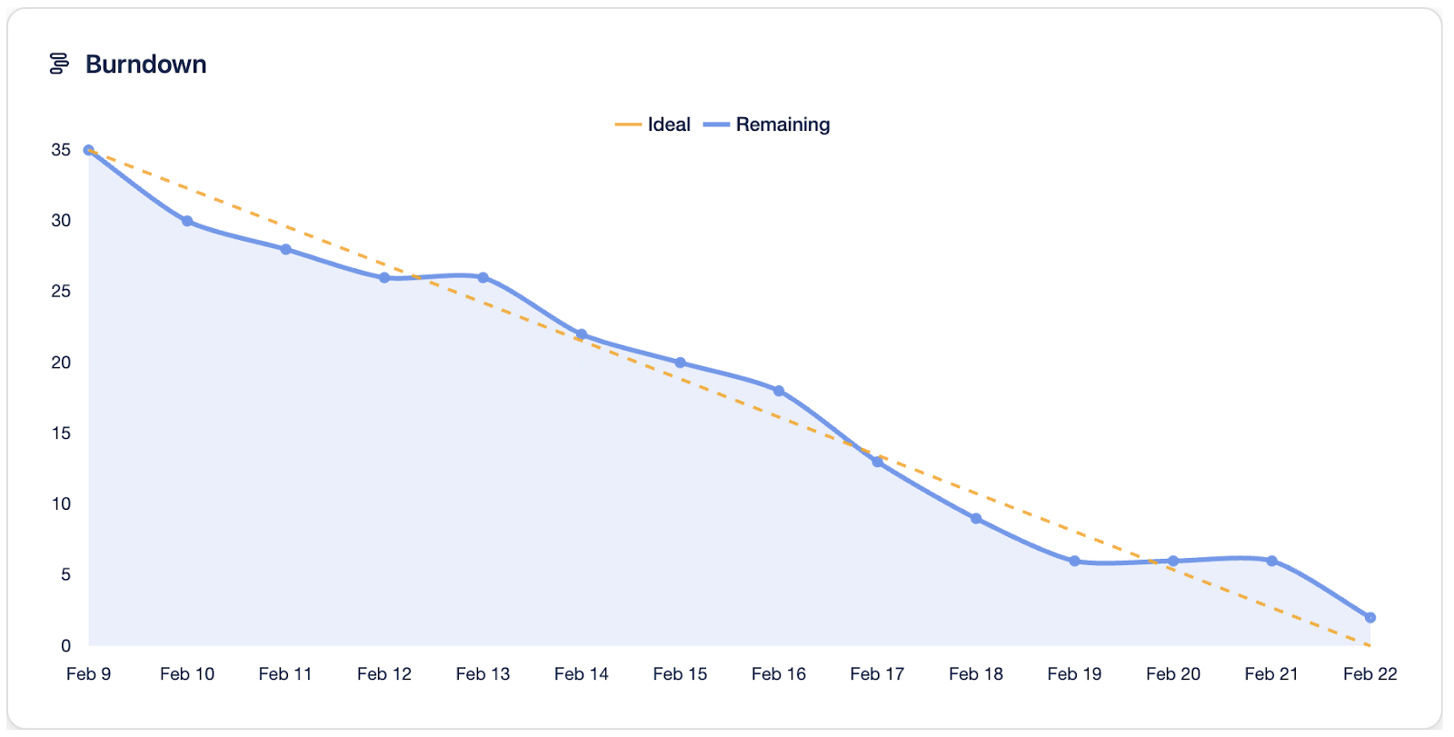Click the Burndown chart icon beside title
The width and height of the screenshot is (1454, 737).
[59, 64]
